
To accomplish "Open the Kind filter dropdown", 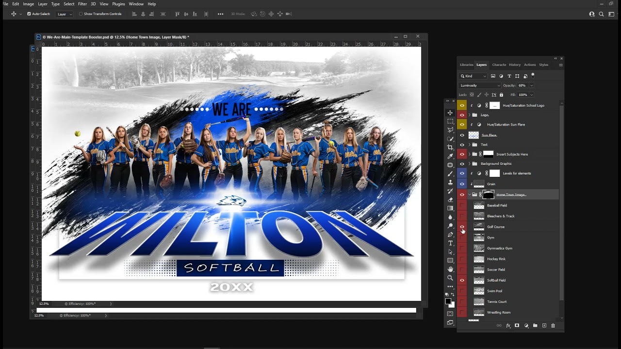I will click(x=474, y=76).
